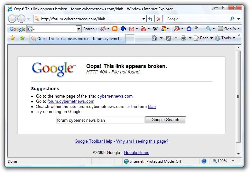Click the 'blah' site search link
The height and width of the screenshot is (173, 250).
(152, 106)
